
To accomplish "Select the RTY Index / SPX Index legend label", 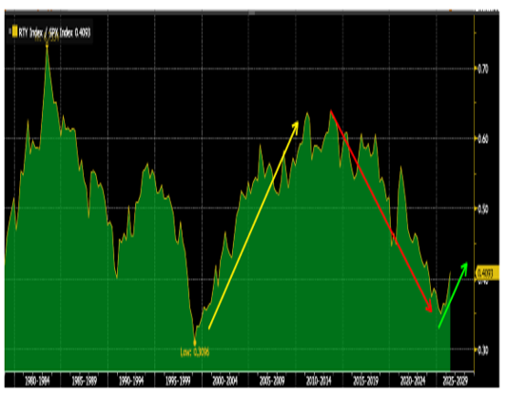I will pyautogui.click(x=54, y=32).
